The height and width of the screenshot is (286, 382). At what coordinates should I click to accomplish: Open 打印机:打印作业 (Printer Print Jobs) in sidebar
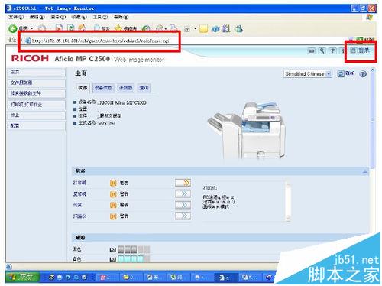(37, 104)
